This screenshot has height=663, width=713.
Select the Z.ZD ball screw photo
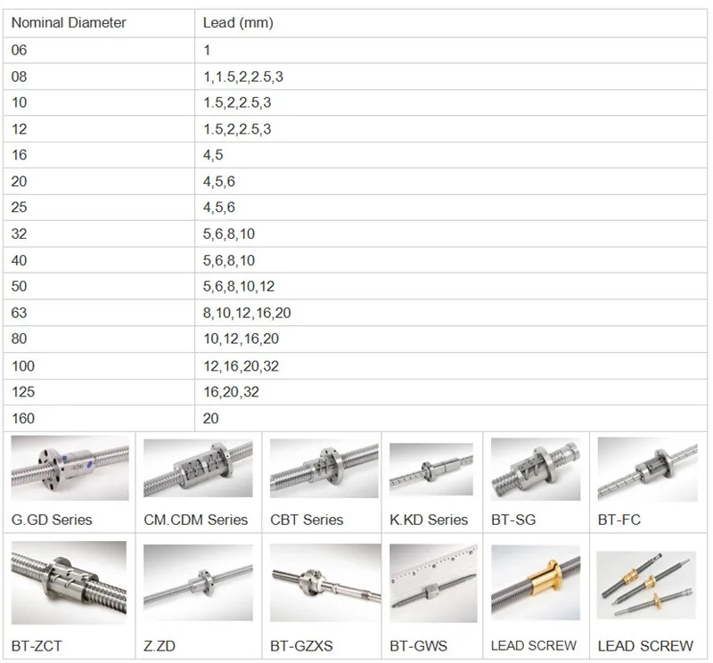[198, 583]
